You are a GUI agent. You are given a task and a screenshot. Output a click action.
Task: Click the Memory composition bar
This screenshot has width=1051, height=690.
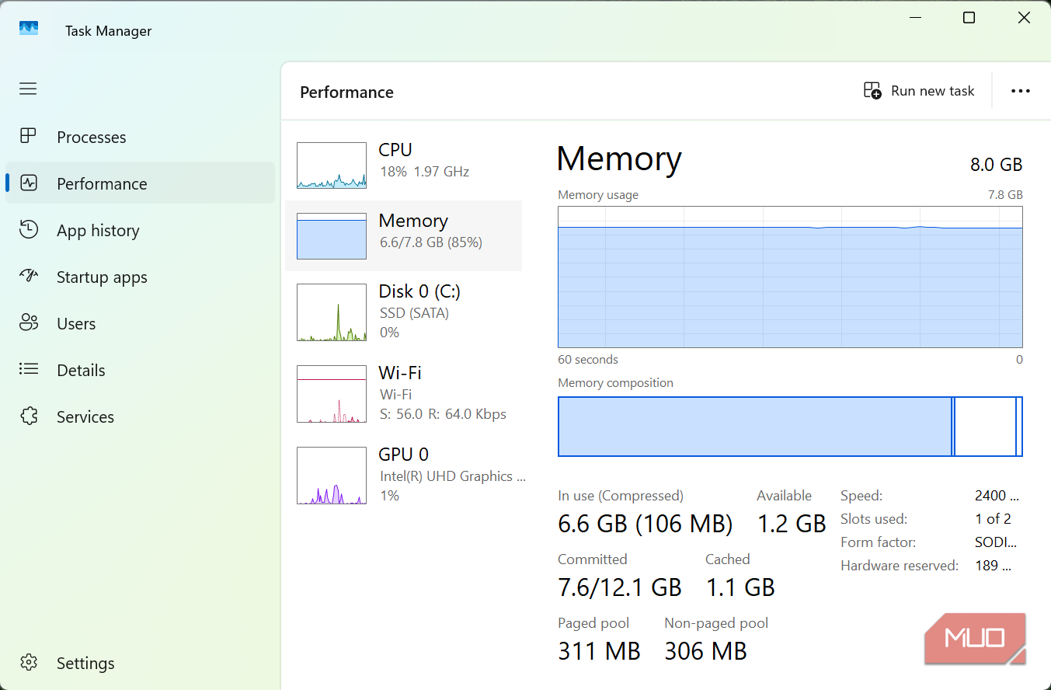pos(790,427)
